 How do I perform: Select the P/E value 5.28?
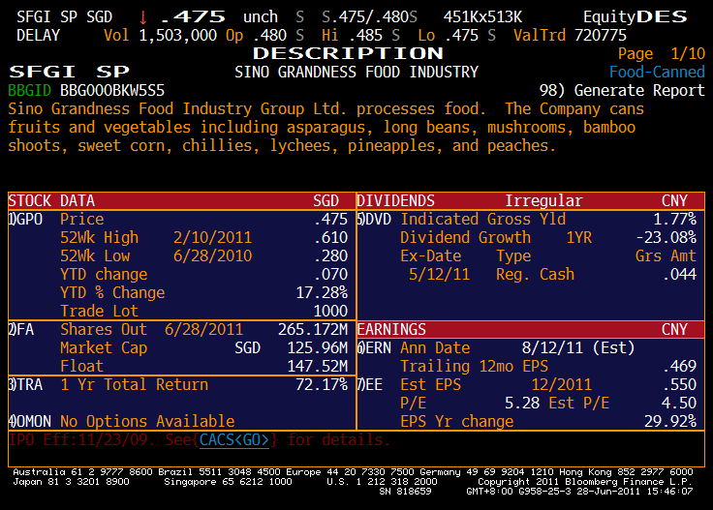click(x=522, y=404)
